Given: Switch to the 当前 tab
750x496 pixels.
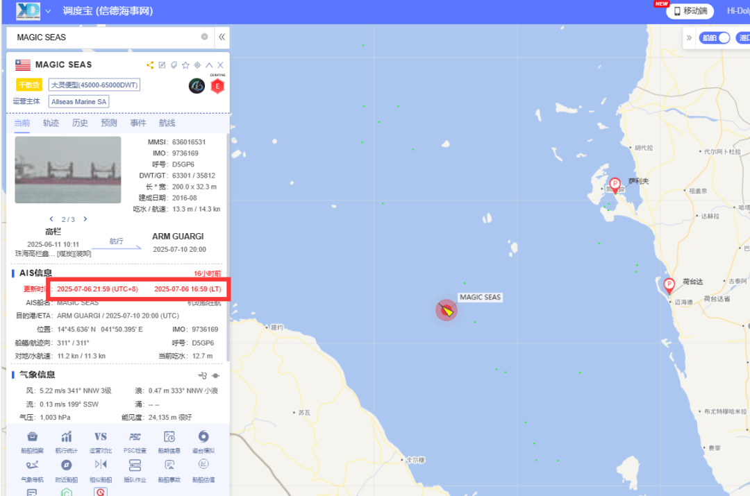Looking at the screenshot, I should pos(22,123).
